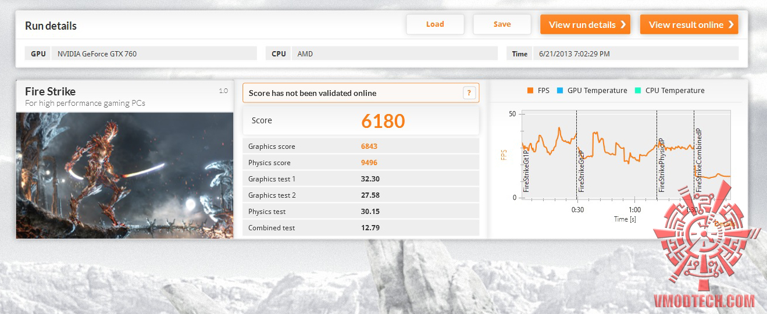This screenshot has height=314, width=767.
Task: Select the GPU field NVIDIA GeForce GTX 760
Action: [x=154, y=53]
